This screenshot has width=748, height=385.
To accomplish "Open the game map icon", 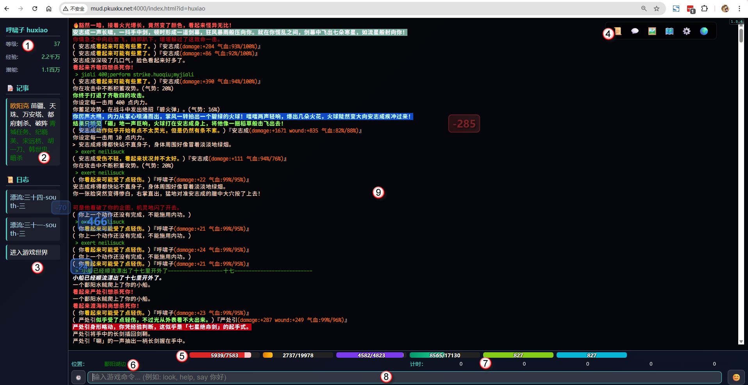I will point(669,31).
